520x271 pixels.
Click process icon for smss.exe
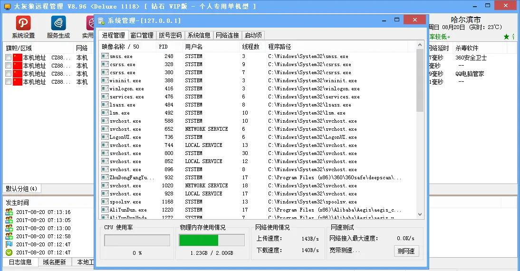[105, 57]
